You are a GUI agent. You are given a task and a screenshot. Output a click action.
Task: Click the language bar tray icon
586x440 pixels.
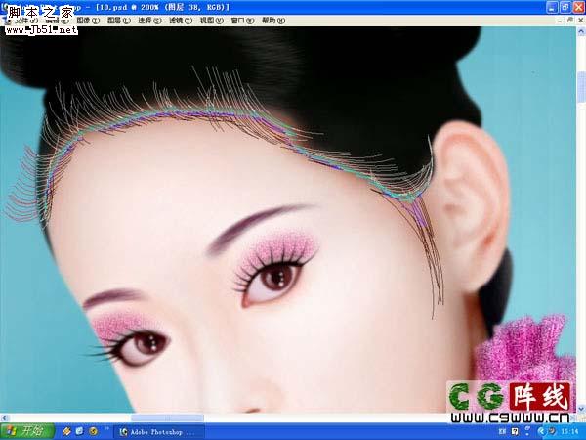[502, 432]
